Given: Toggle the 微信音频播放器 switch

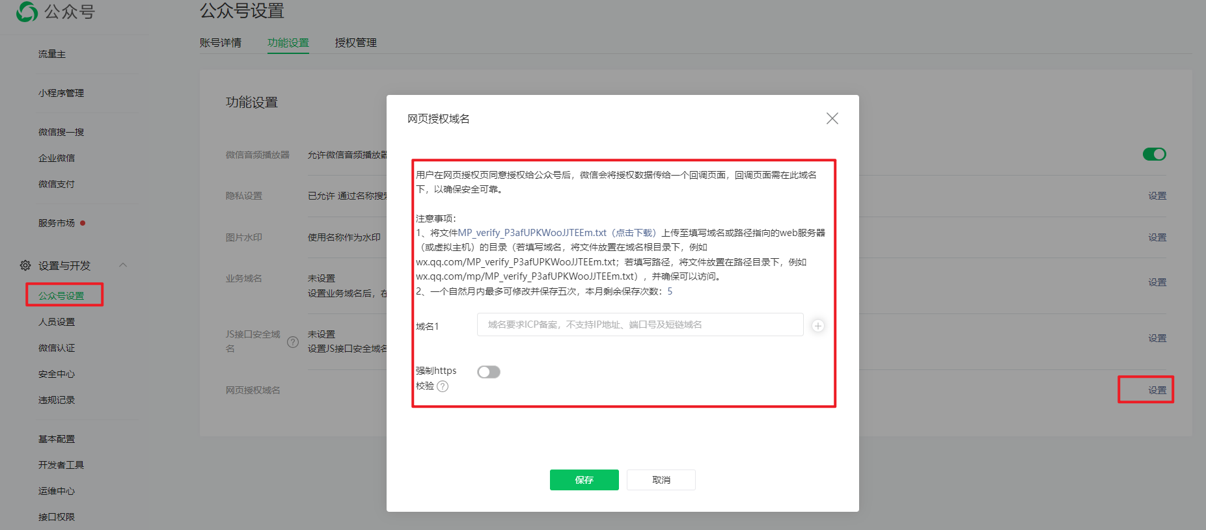Looking at the screenshot, I should click(1155, 154).
